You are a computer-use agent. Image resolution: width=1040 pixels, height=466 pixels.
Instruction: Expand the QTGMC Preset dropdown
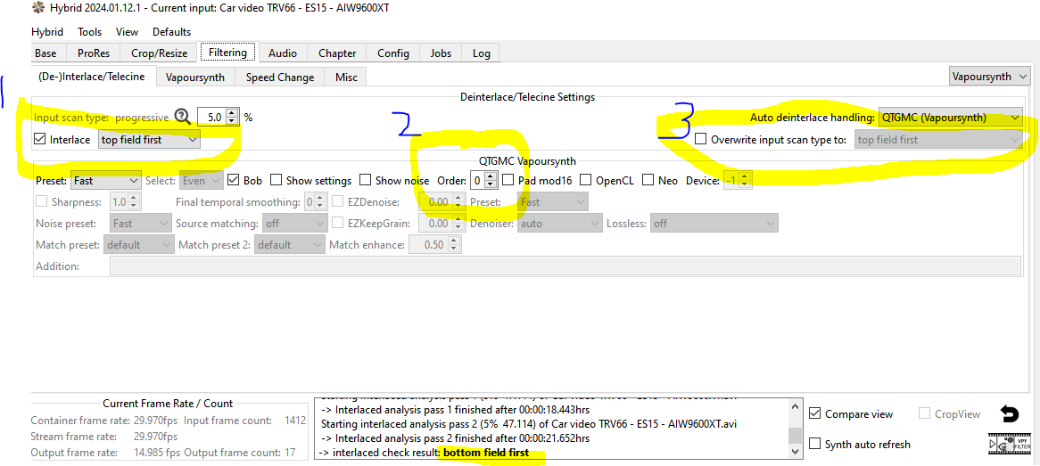pos(106,181)
